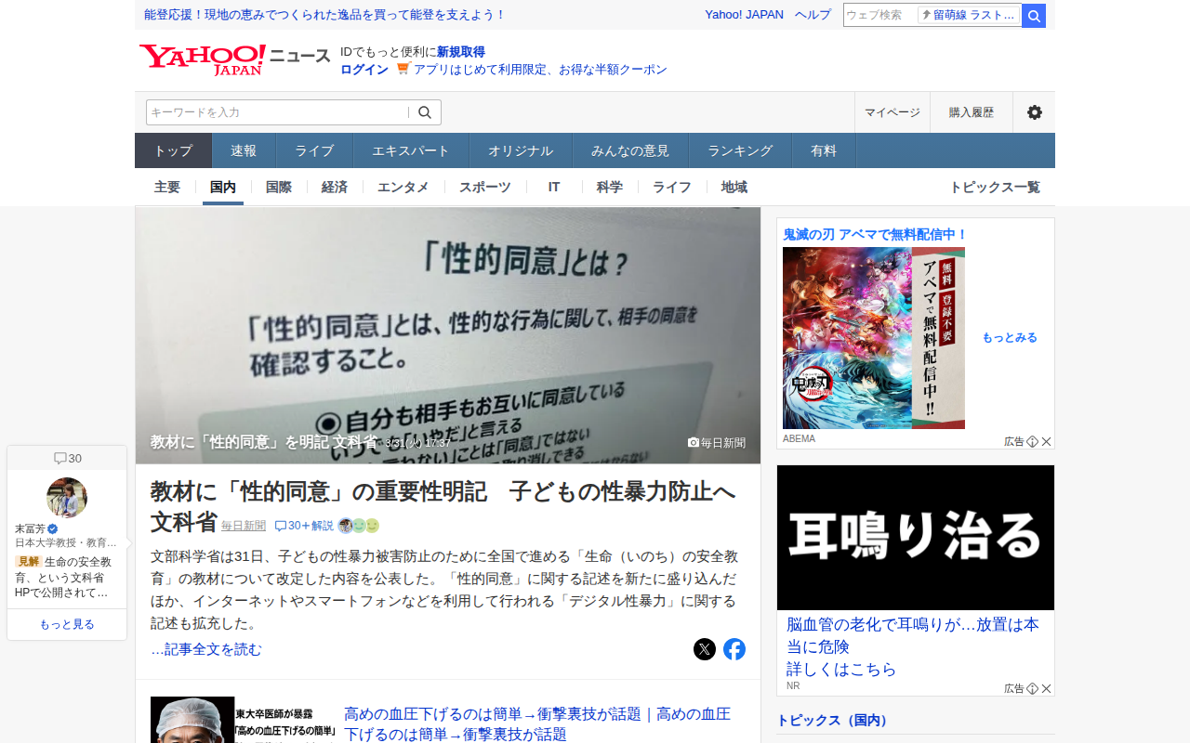Select the 科学 category
The image size is (1190, 743).
[x=610, y=187]
